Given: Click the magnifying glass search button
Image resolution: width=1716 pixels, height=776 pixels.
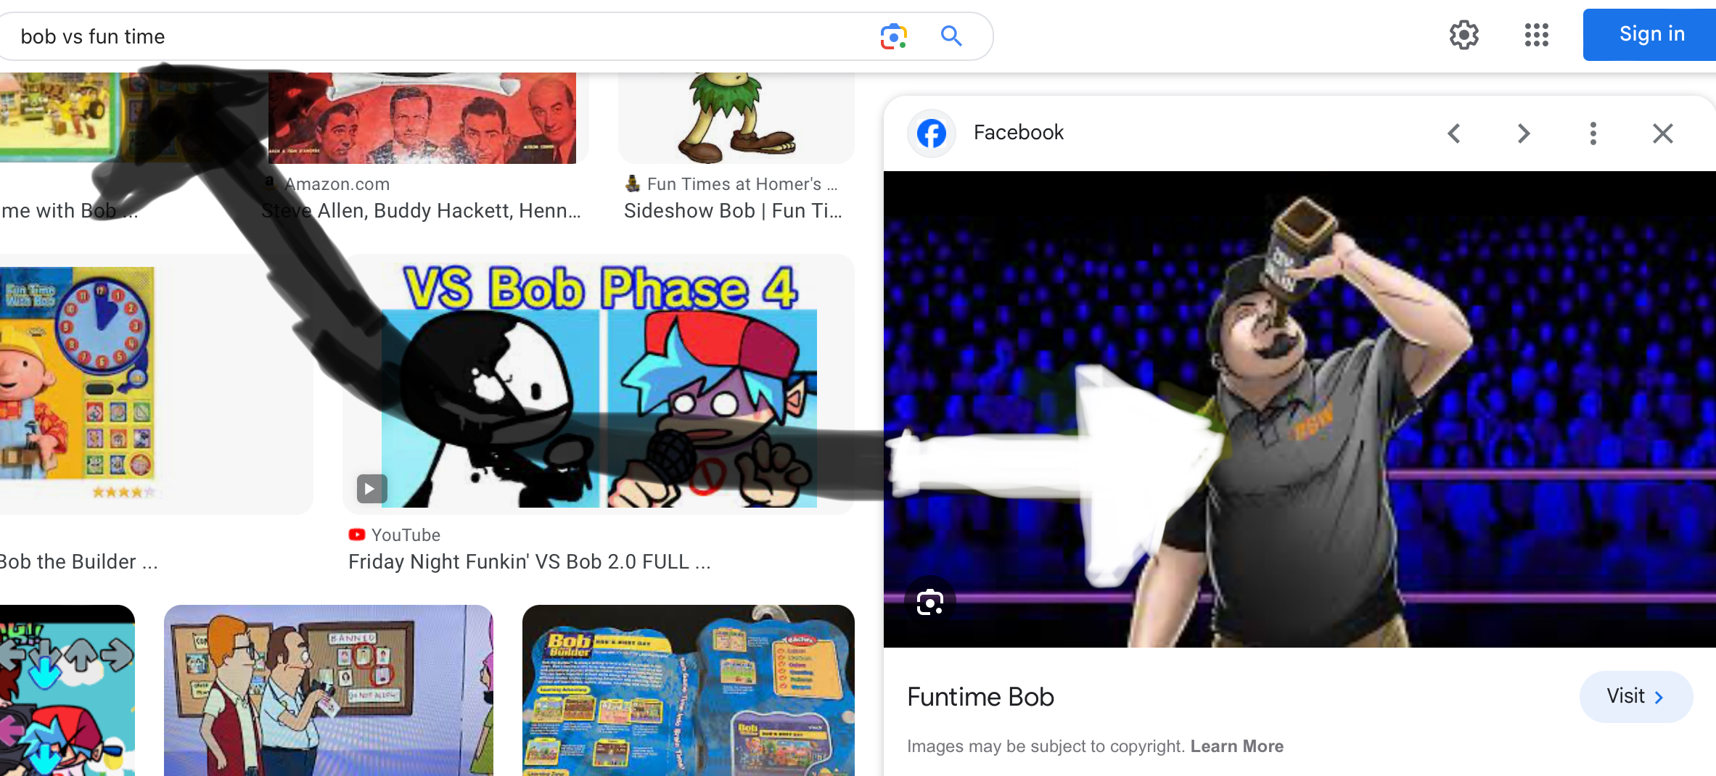Looking at the screenshot, I should click(x=951, y=36).
